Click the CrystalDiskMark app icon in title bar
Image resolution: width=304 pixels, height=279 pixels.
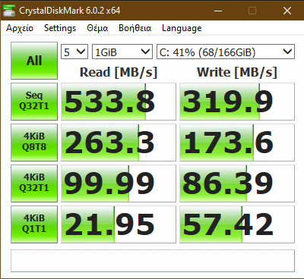9,11
